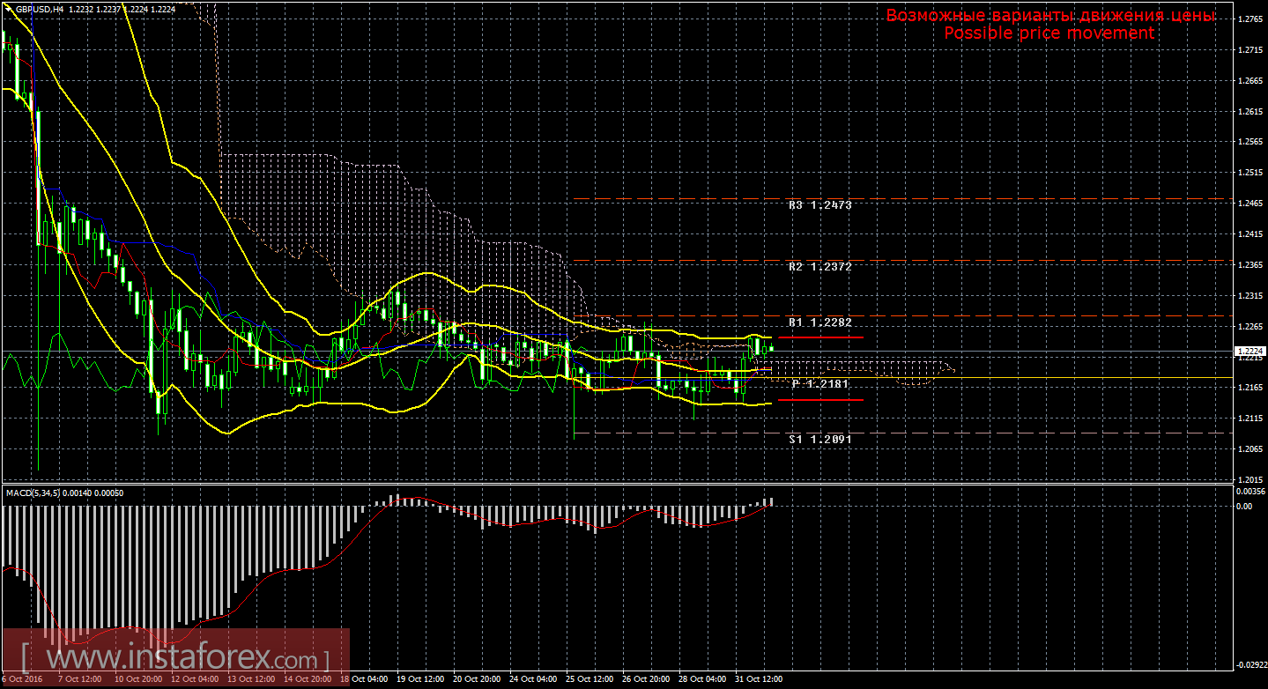Click the '26 Oct 20:00' time axis label
The width and height of the screenshot is (1268, 689).
point(648,680)
